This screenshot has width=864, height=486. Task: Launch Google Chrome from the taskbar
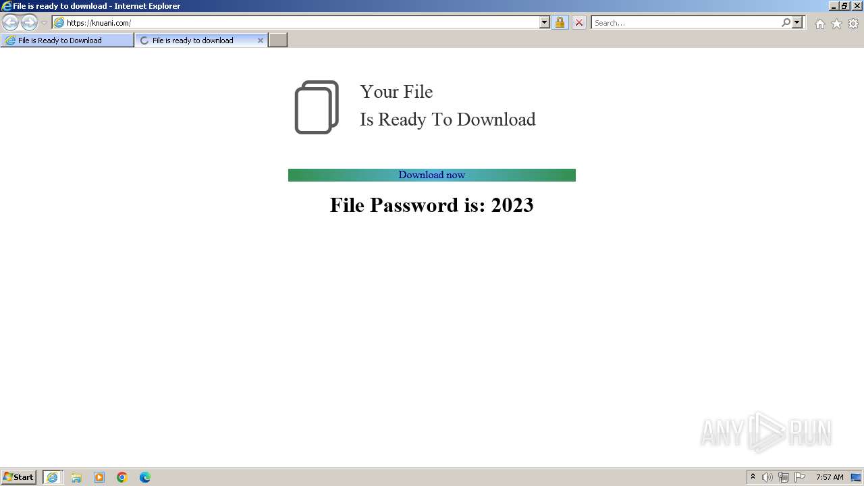[x=122, y=477]
